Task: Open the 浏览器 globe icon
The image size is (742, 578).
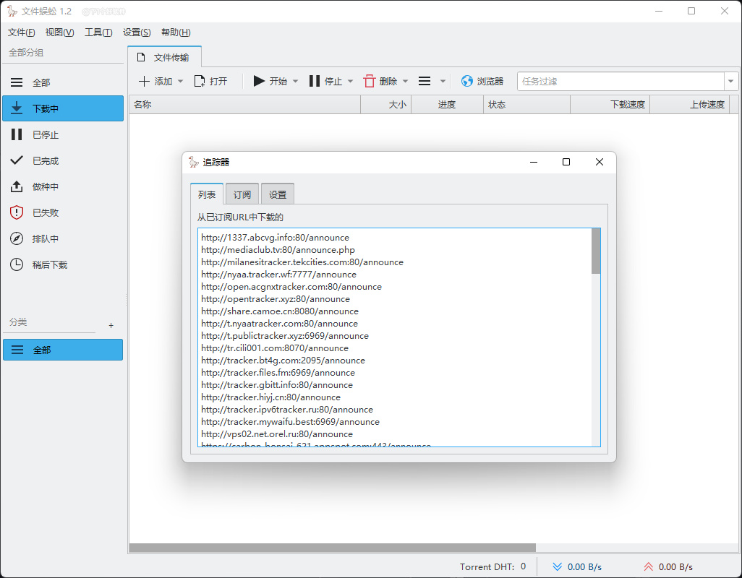Action: [467, 82]
